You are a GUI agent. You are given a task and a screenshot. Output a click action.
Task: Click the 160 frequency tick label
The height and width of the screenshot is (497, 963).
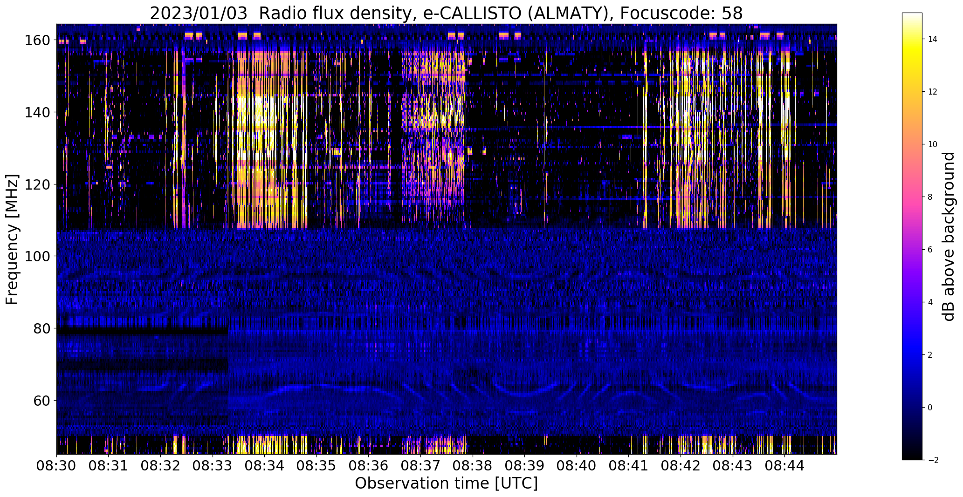(37, 41)
